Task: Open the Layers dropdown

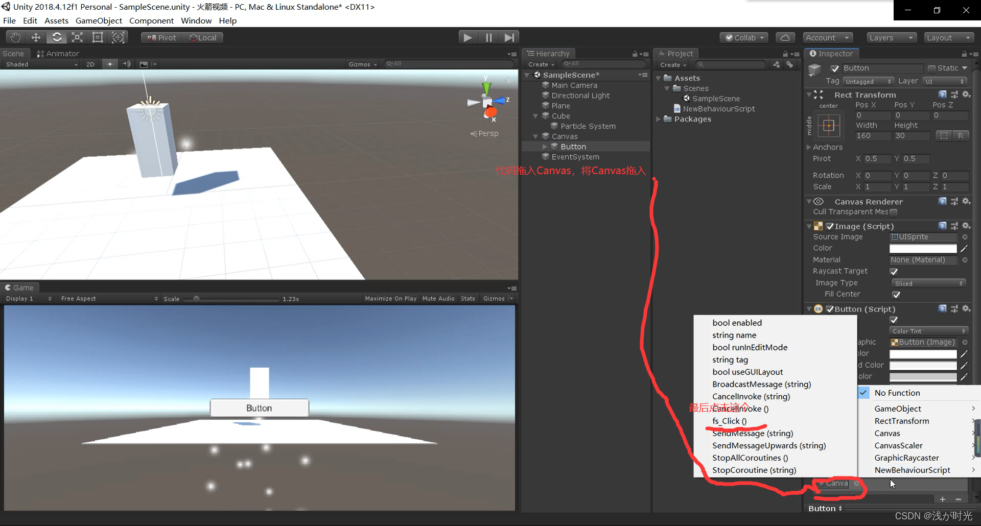Action: 892,38
